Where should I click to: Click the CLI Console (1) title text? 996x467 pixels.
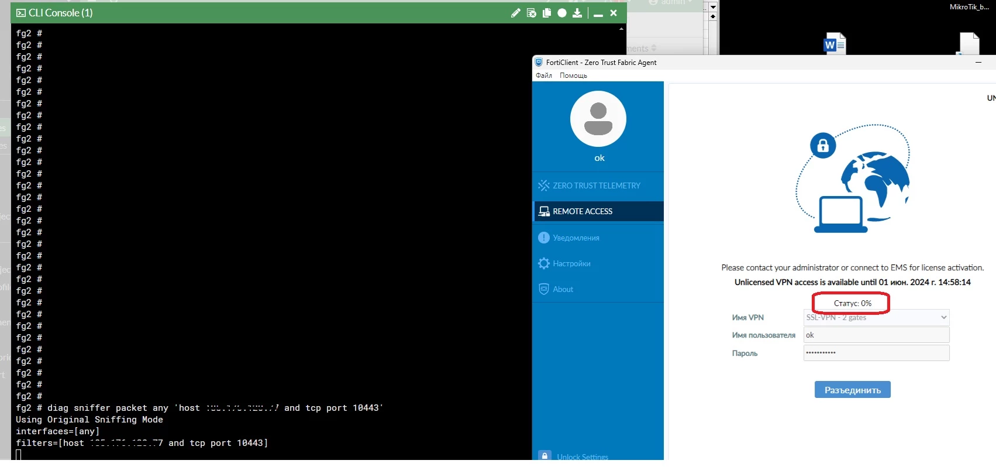61,13
